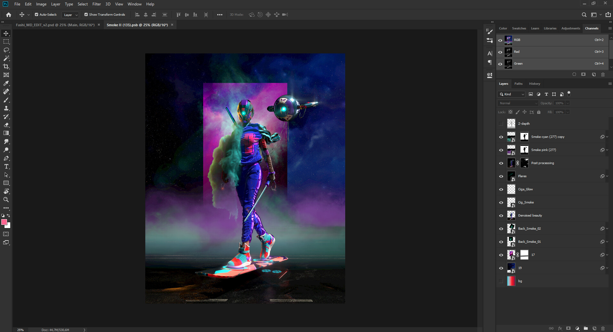
Task: Select the Horizontal Type tool
Action: coord(6,166)
